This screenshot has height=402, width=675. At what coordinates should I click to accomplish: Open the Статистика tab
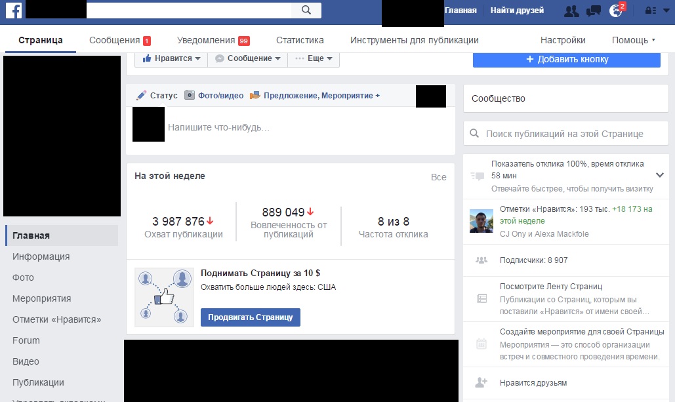click(300, 40)
